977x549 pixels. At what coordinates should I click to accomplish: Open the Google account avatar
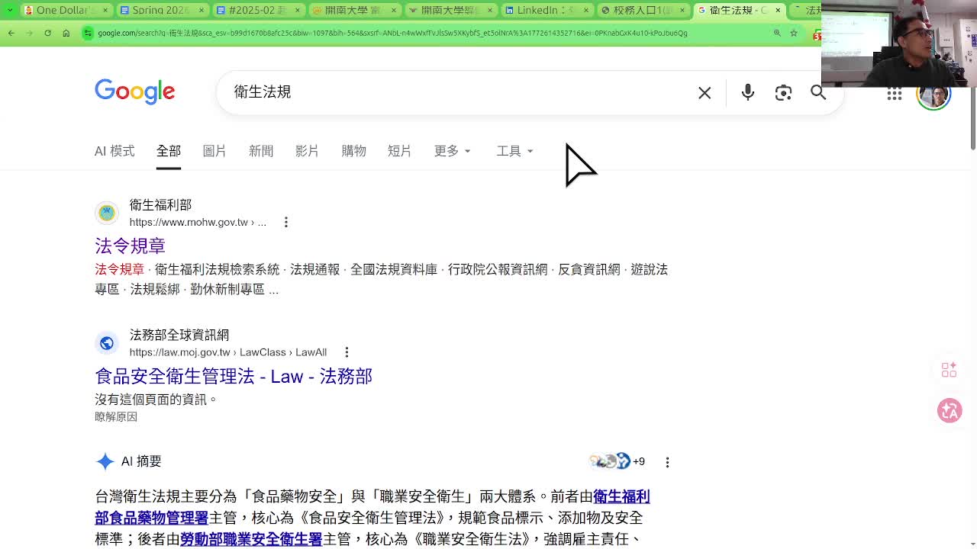click(x=933, y=94)
